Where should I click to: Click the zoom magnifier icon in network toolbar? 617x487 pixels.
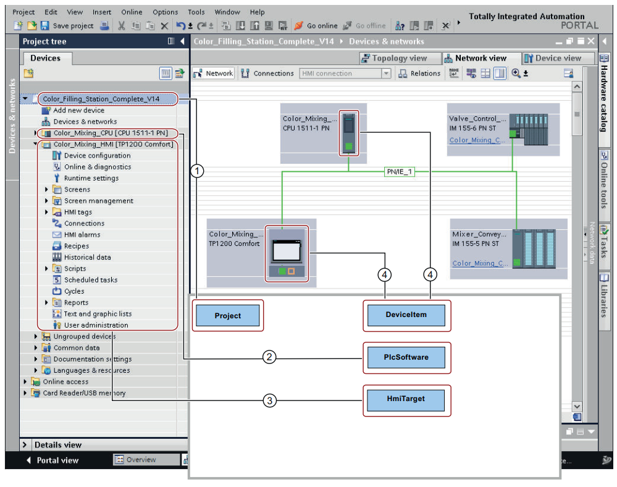point(516,74)
